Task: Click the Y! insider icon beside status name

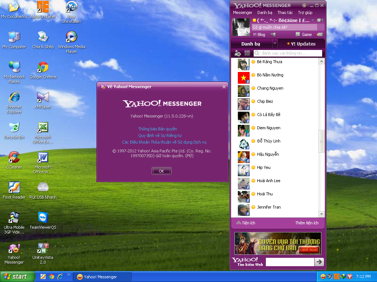Action: [x=319, y=21]
